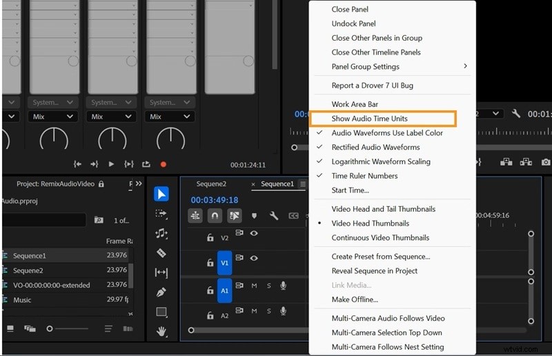Choose Create Preset from Sequence

[381, 257]
